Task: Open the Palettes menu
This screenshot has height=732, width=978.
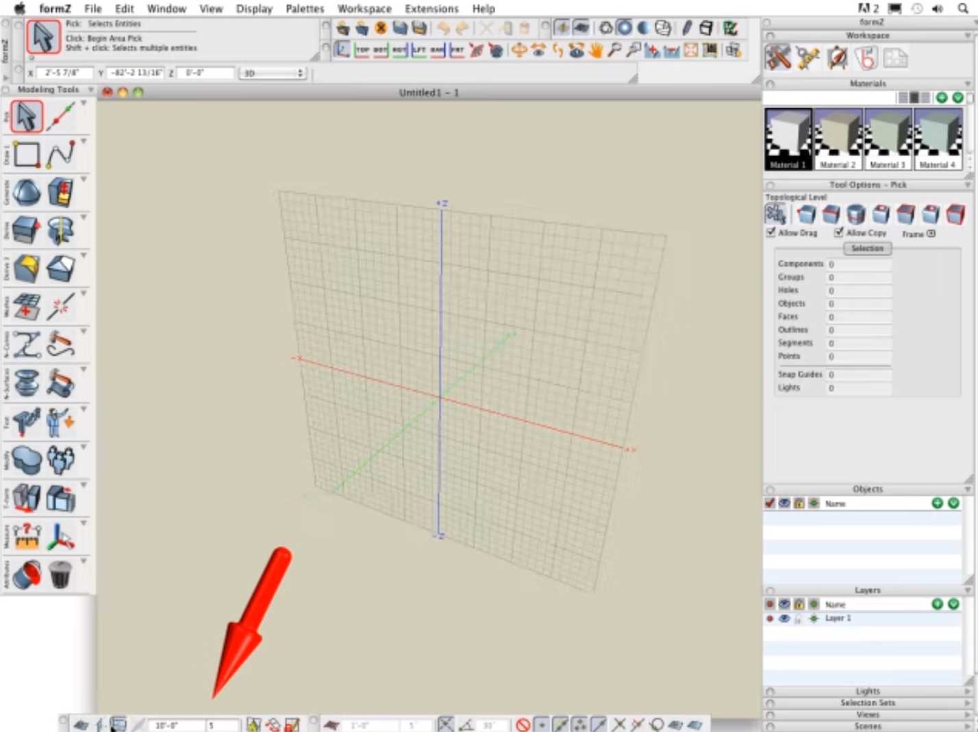Action: point(305,8)
